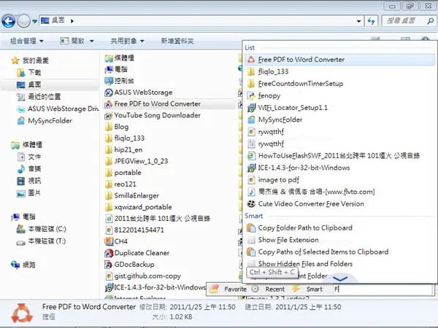This screenshot has height=328, width=438.
Task: Click the Smart lightning icon
Action: pyautogui.click(x=296, y=289)
